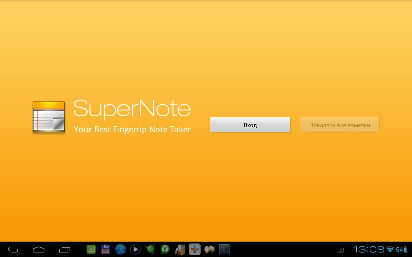
Task: Open the green orbit globe app icon
Action: [150, 249]
